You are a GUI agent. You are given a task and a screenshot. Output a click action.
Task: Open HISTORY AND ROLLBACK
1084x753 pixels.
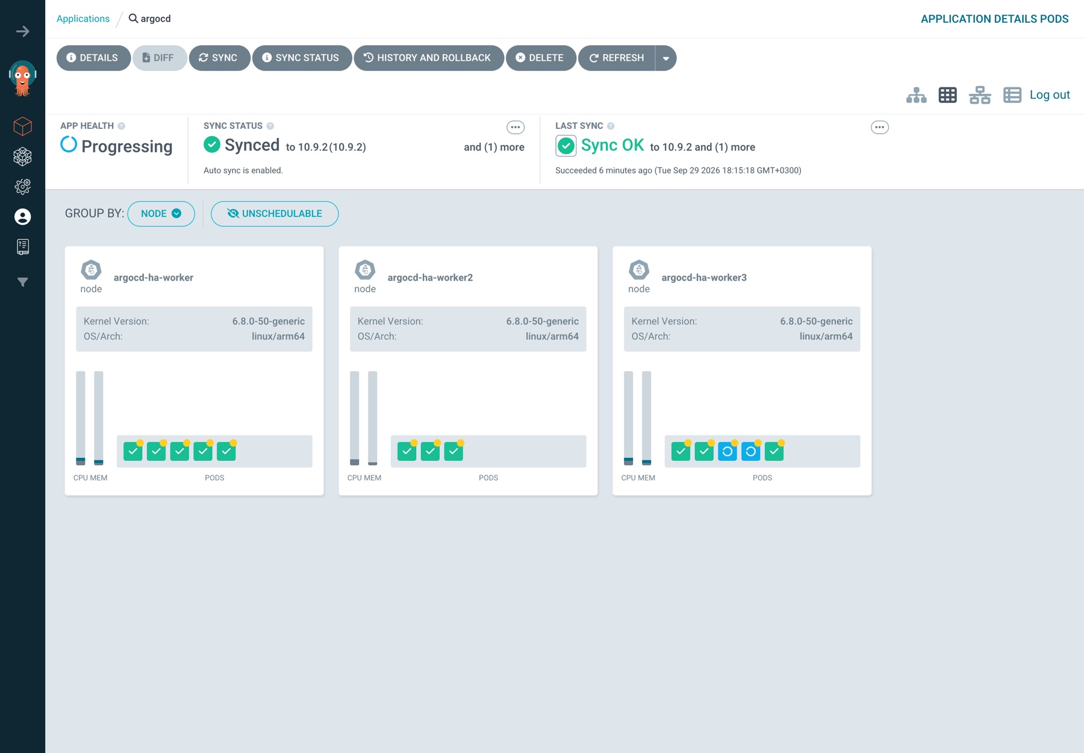click(428, 58)
